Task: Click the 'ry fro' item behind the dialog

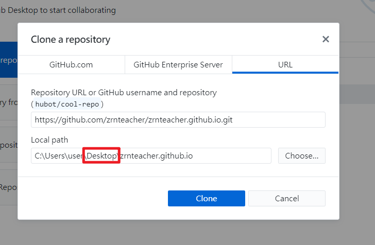Action: (9, 102)
